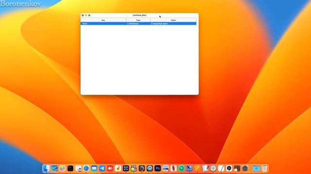Open the dark hexagon app icon
The width and height of the screenshot is (311, 174).
229,168
